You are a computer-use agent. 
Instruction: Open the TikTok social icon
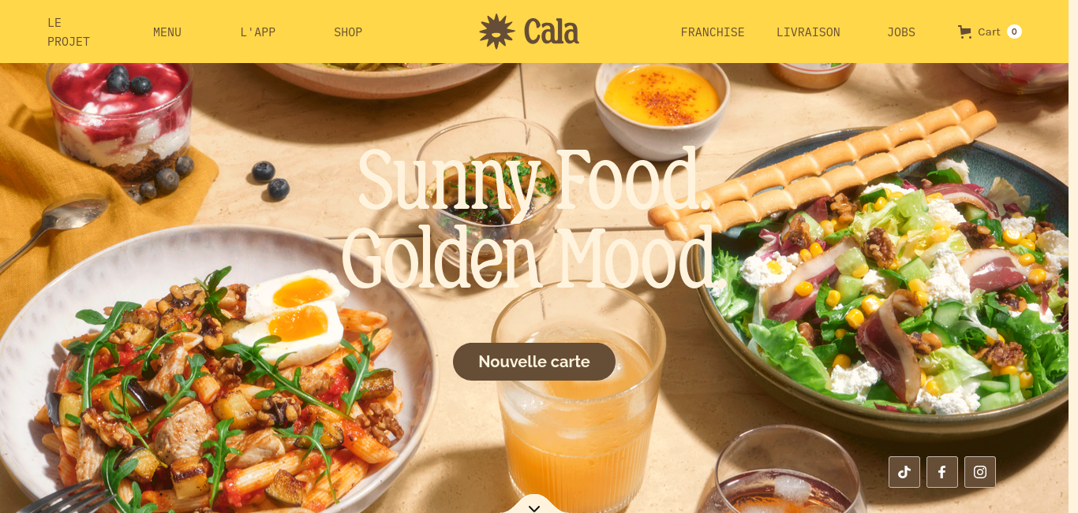[904, 472]
